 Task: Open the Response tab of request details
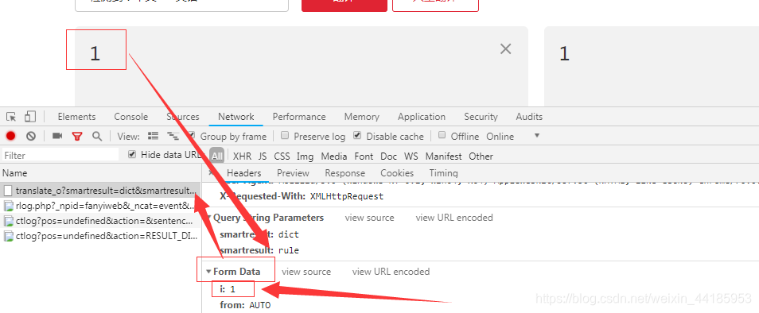click(344, 173)
